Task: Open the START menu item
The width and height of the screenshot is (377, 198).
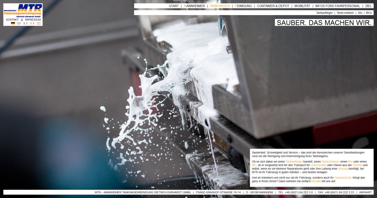Action: coord(173,6)
